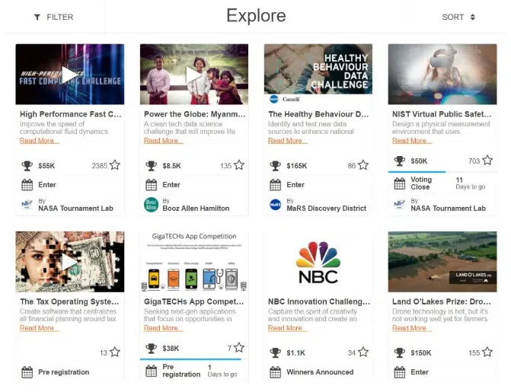This screenshot has height=392, width=511.
Task: Open the Land O'Lakes farmland thumbnail
Action: coord(442,262)
